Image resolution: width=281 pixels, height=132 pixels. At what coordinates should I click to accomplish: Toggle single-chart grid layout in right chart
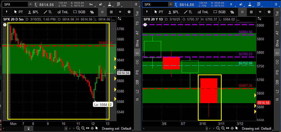242,12
